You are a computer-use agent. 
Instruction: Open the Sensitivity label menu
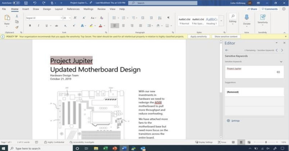pos(263,19)
